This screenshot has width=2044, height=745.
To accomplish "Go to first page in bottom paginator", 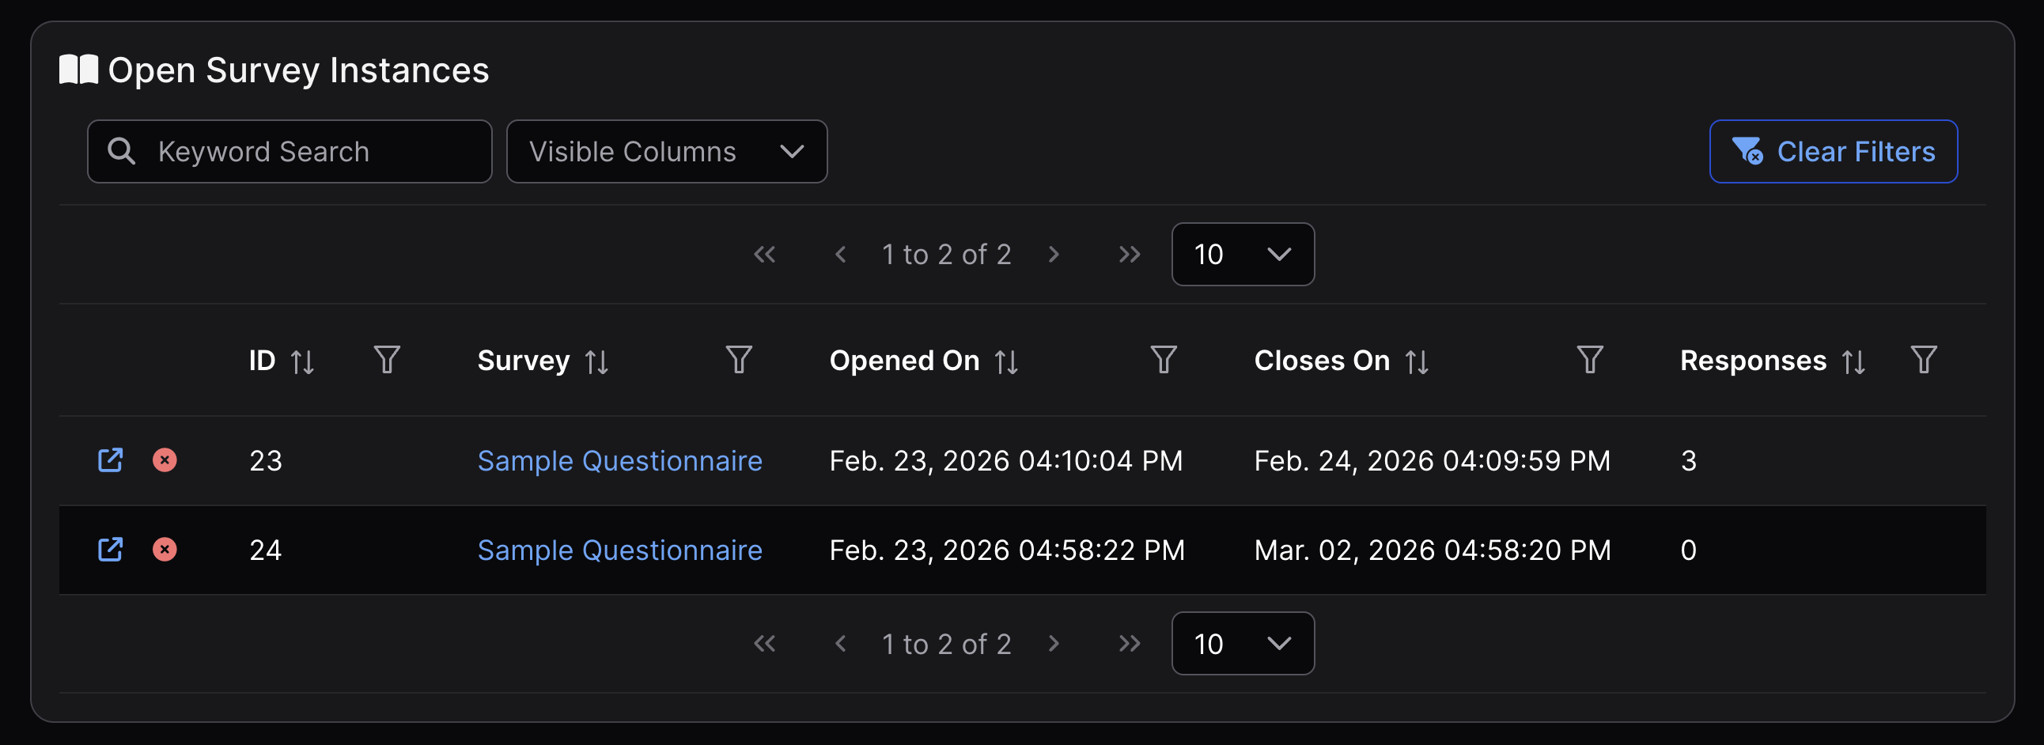I will click(764, 644).
